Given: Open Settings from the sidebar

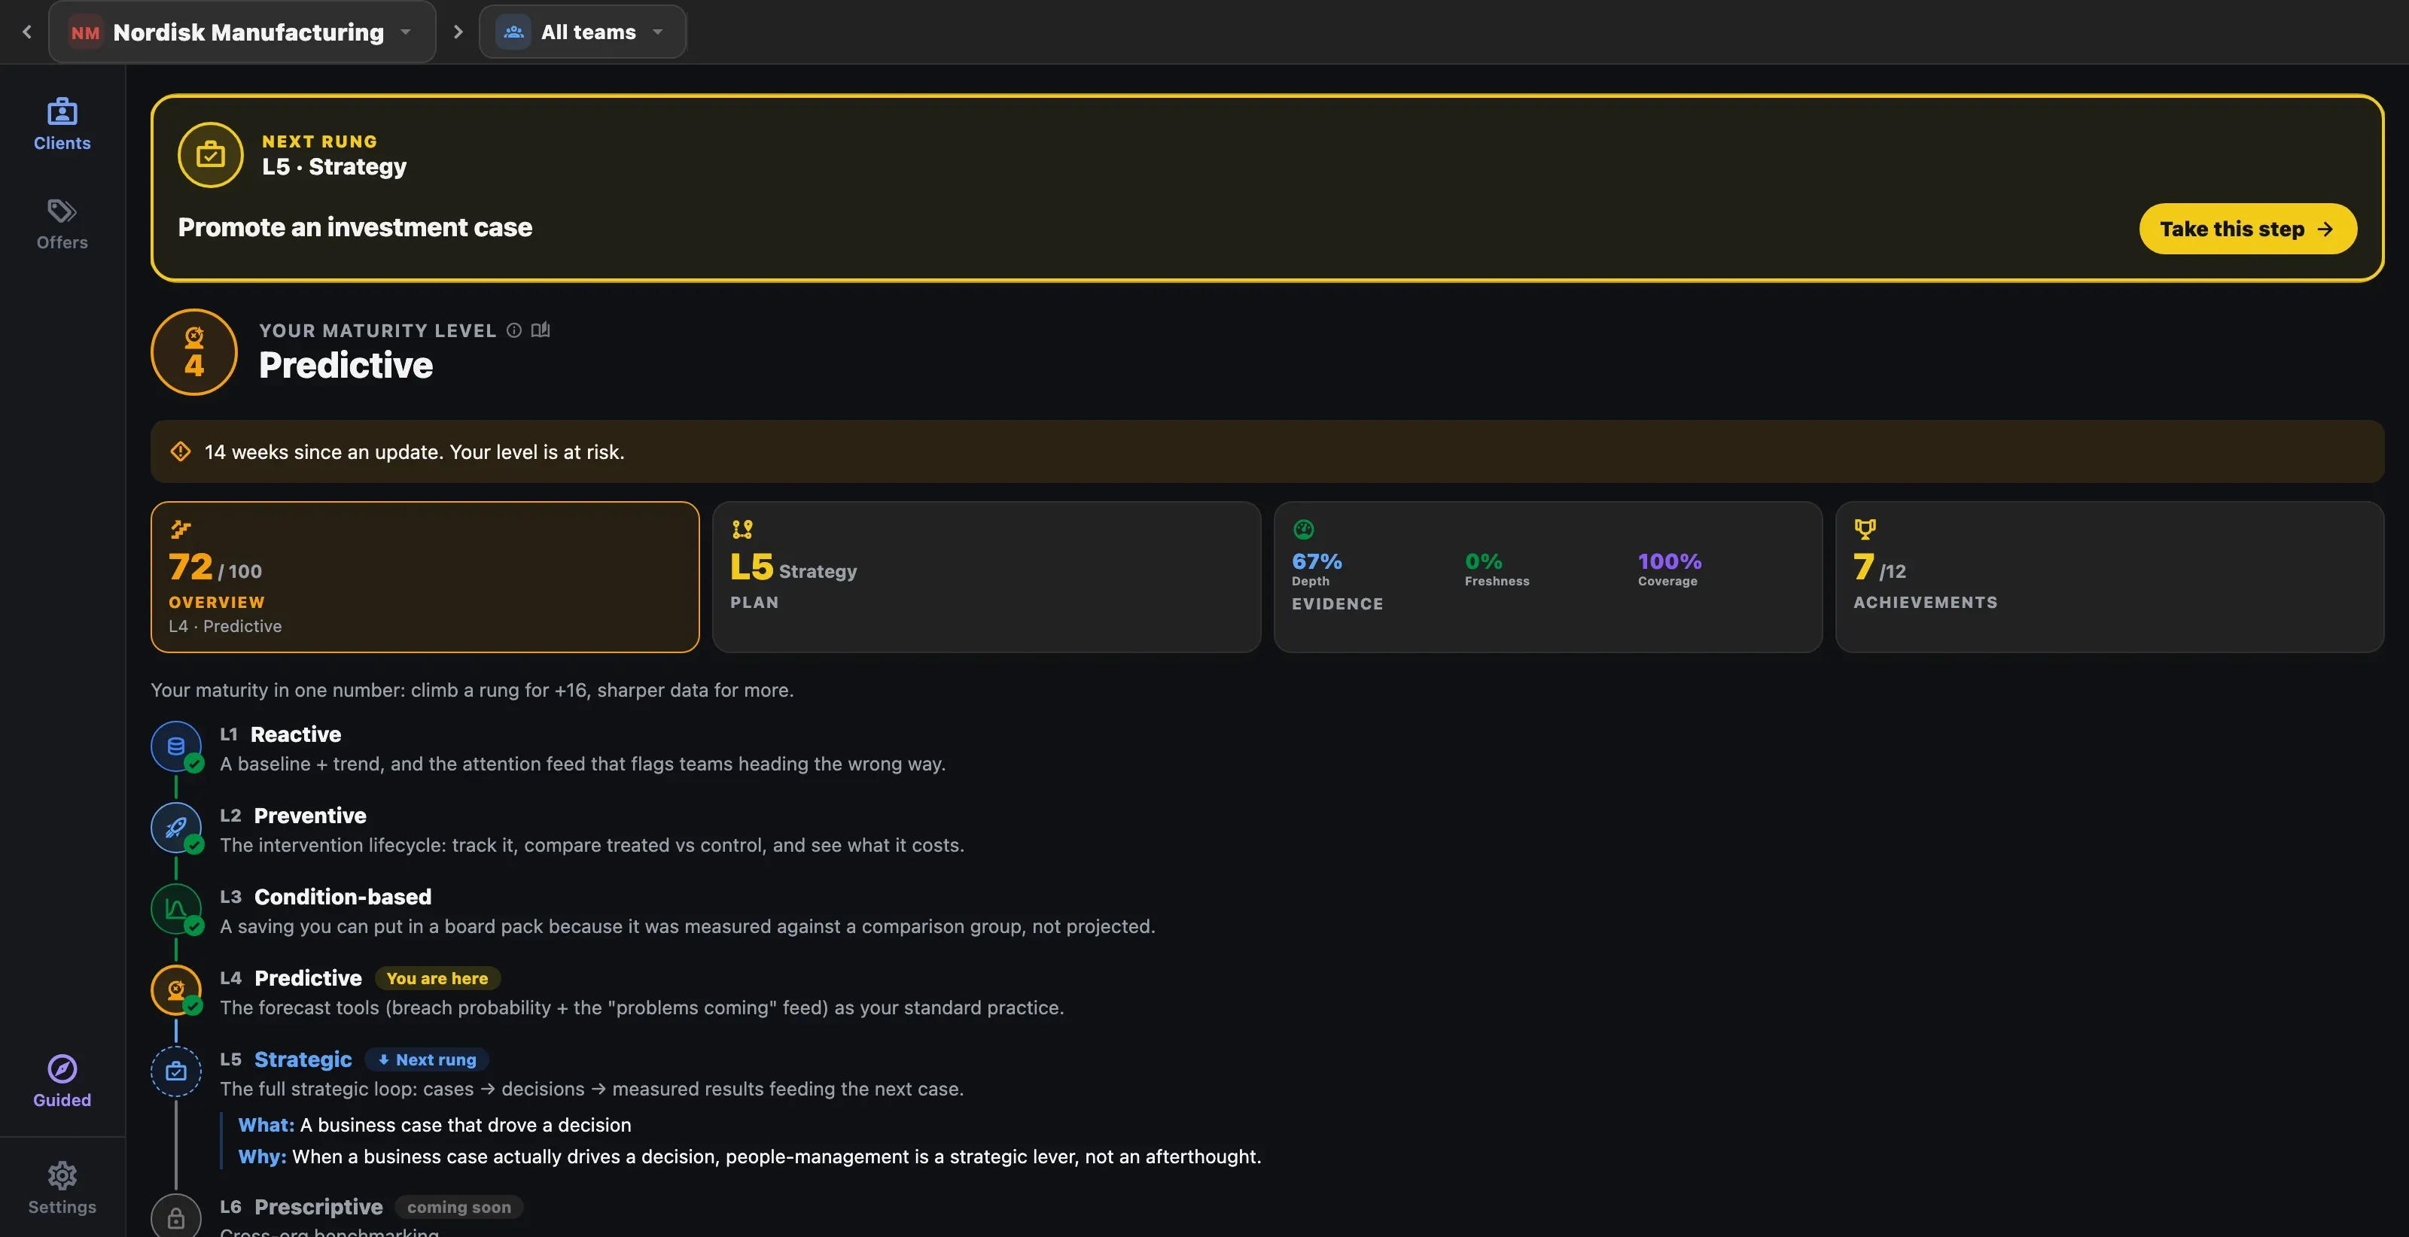Looking at the screenshot, I should pyautogui.click(x=62, y=1188).
